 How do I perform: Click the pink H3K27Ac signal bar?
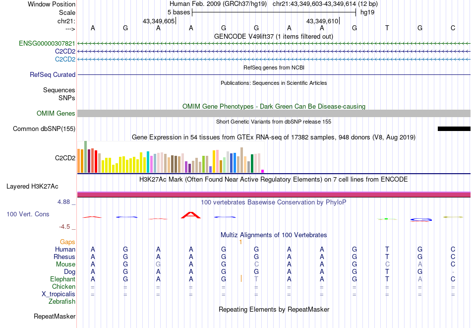coord(274,195)
